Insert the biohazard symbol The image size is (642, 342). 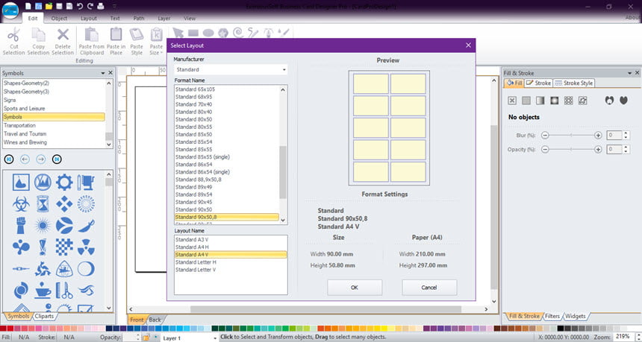(21, 203)
